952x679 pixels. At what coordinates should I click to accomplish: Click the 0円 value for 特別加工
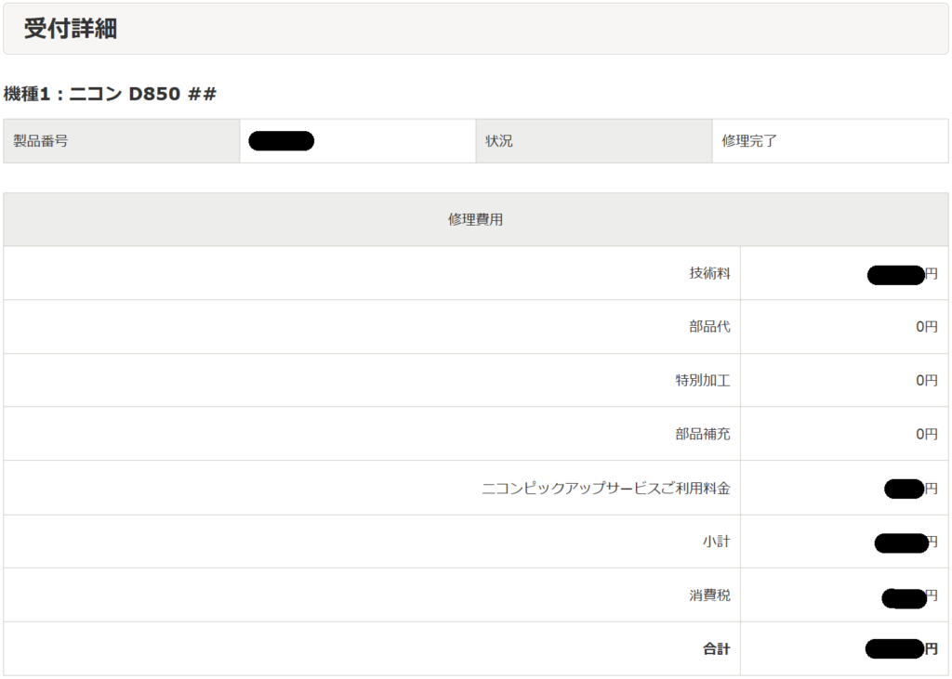926,380
